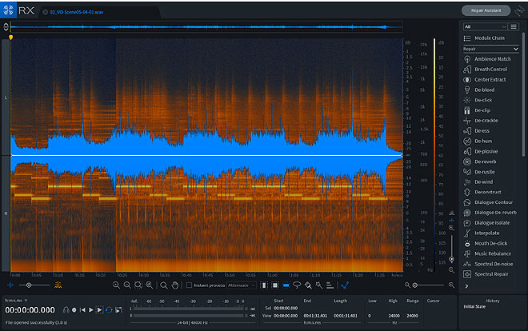Click the Repair Assistant button
The image size is (528, 331).
coord(486,10)
